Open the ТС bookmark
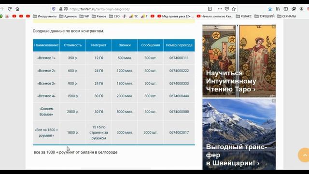This screenshot has width=309, height=174. click(134, 16)
